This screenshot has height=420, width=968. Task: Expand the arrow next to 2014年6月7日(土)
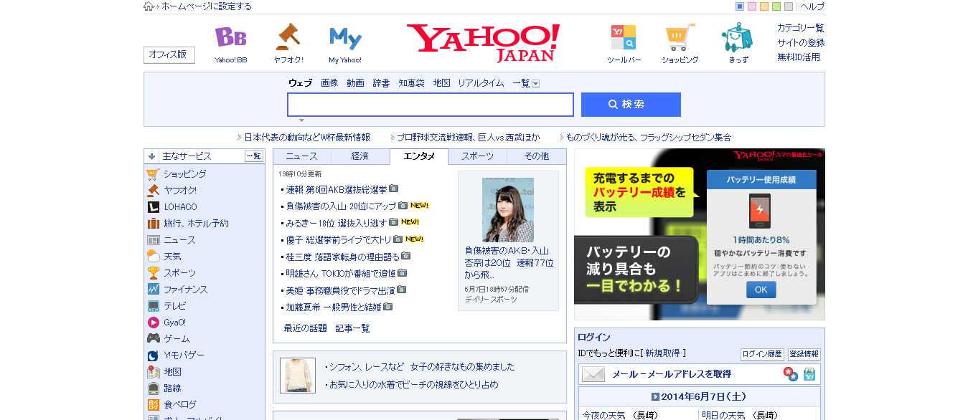tap(655, 397)
